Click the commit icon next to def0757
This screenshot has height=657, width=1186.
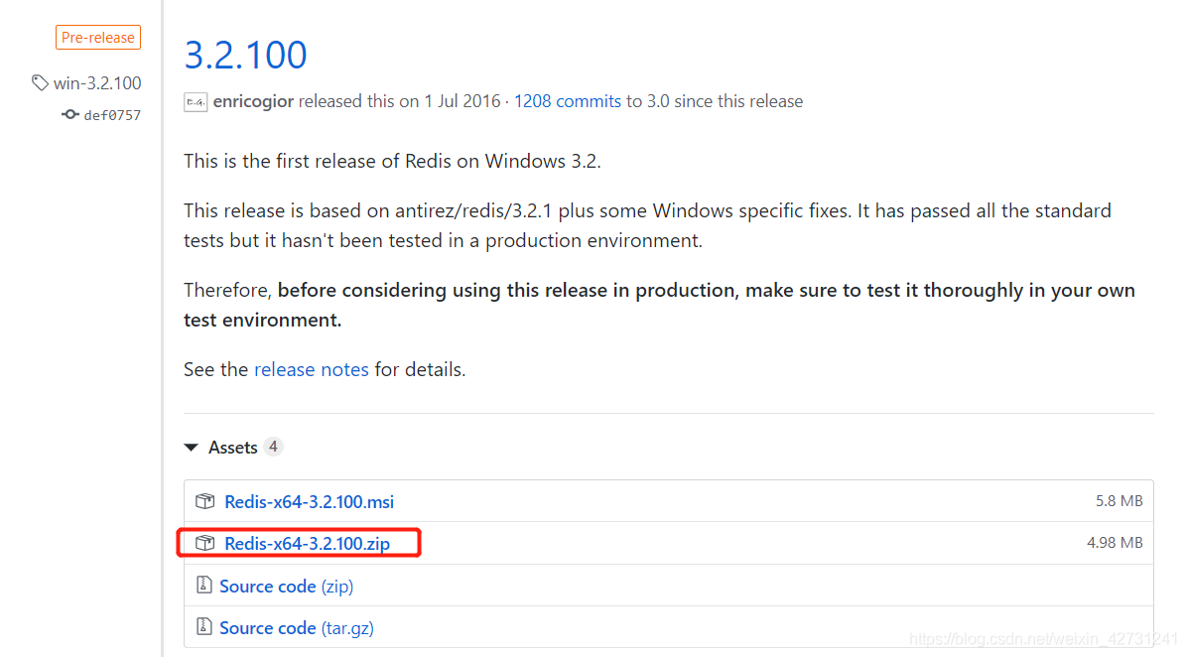click(70, 115)
